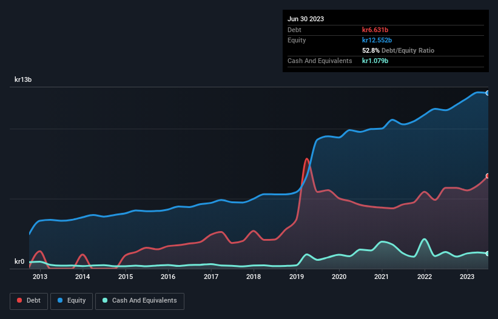Click the 52.8% Debt/Equity Ratio text
The image size is (498, 319).
point(398,50)
